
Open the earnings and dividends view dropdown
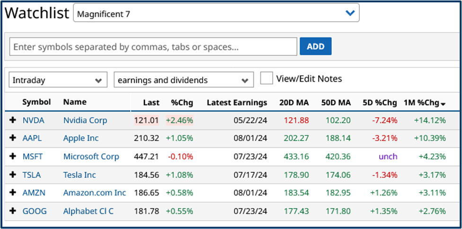click(184, 80)
